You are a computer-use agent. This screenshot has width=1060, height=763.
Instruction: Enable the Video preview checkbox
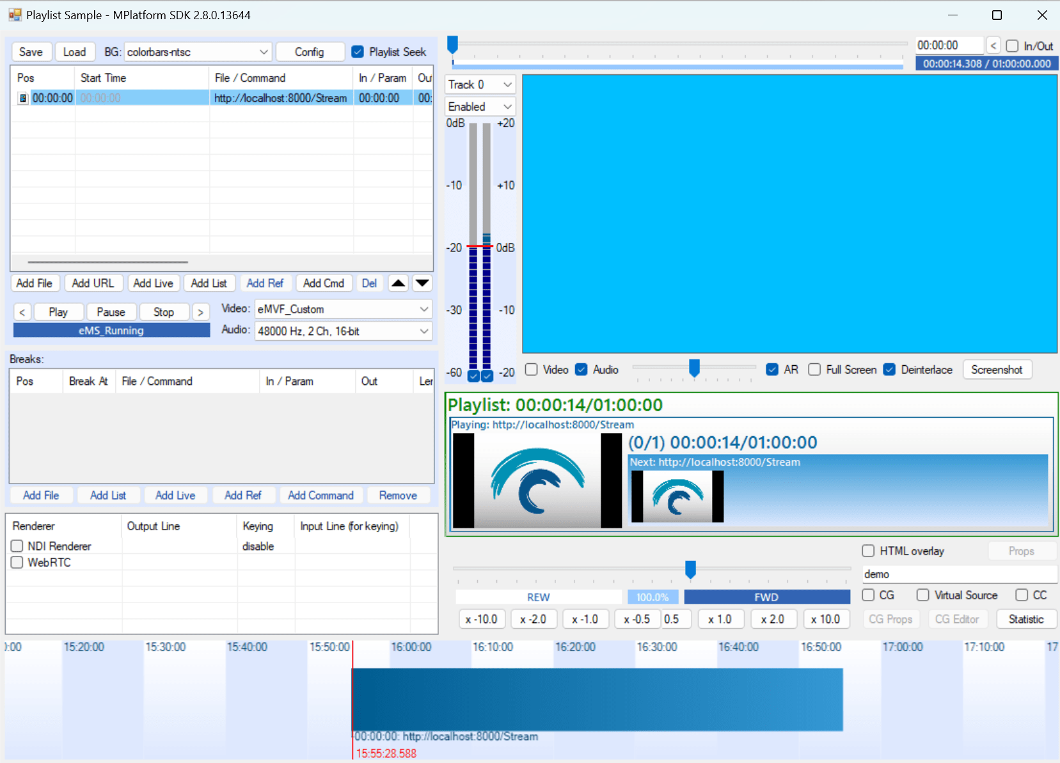(532, 370)
